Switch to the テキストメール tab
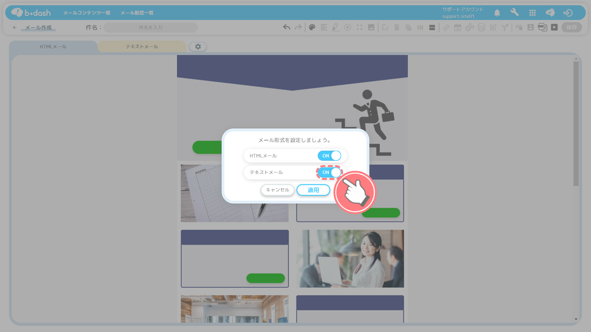 point(142,47)
